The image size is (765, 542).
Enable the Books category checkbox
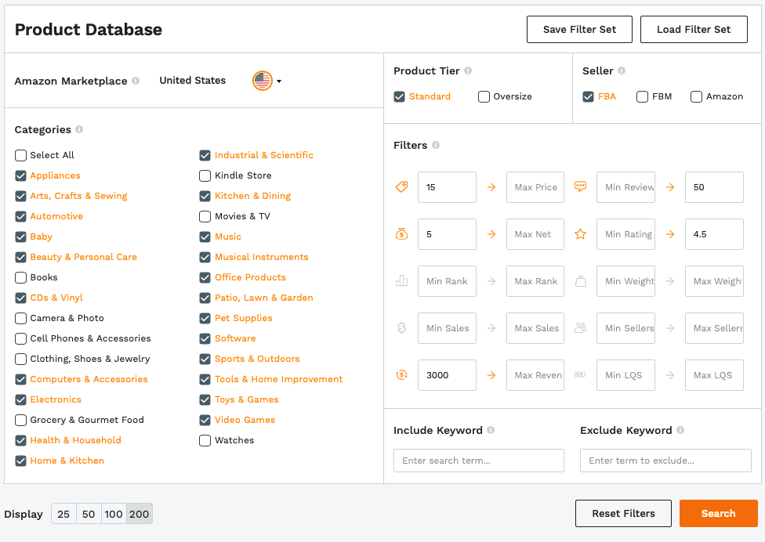pyautogui.click(x=20, y=277)
